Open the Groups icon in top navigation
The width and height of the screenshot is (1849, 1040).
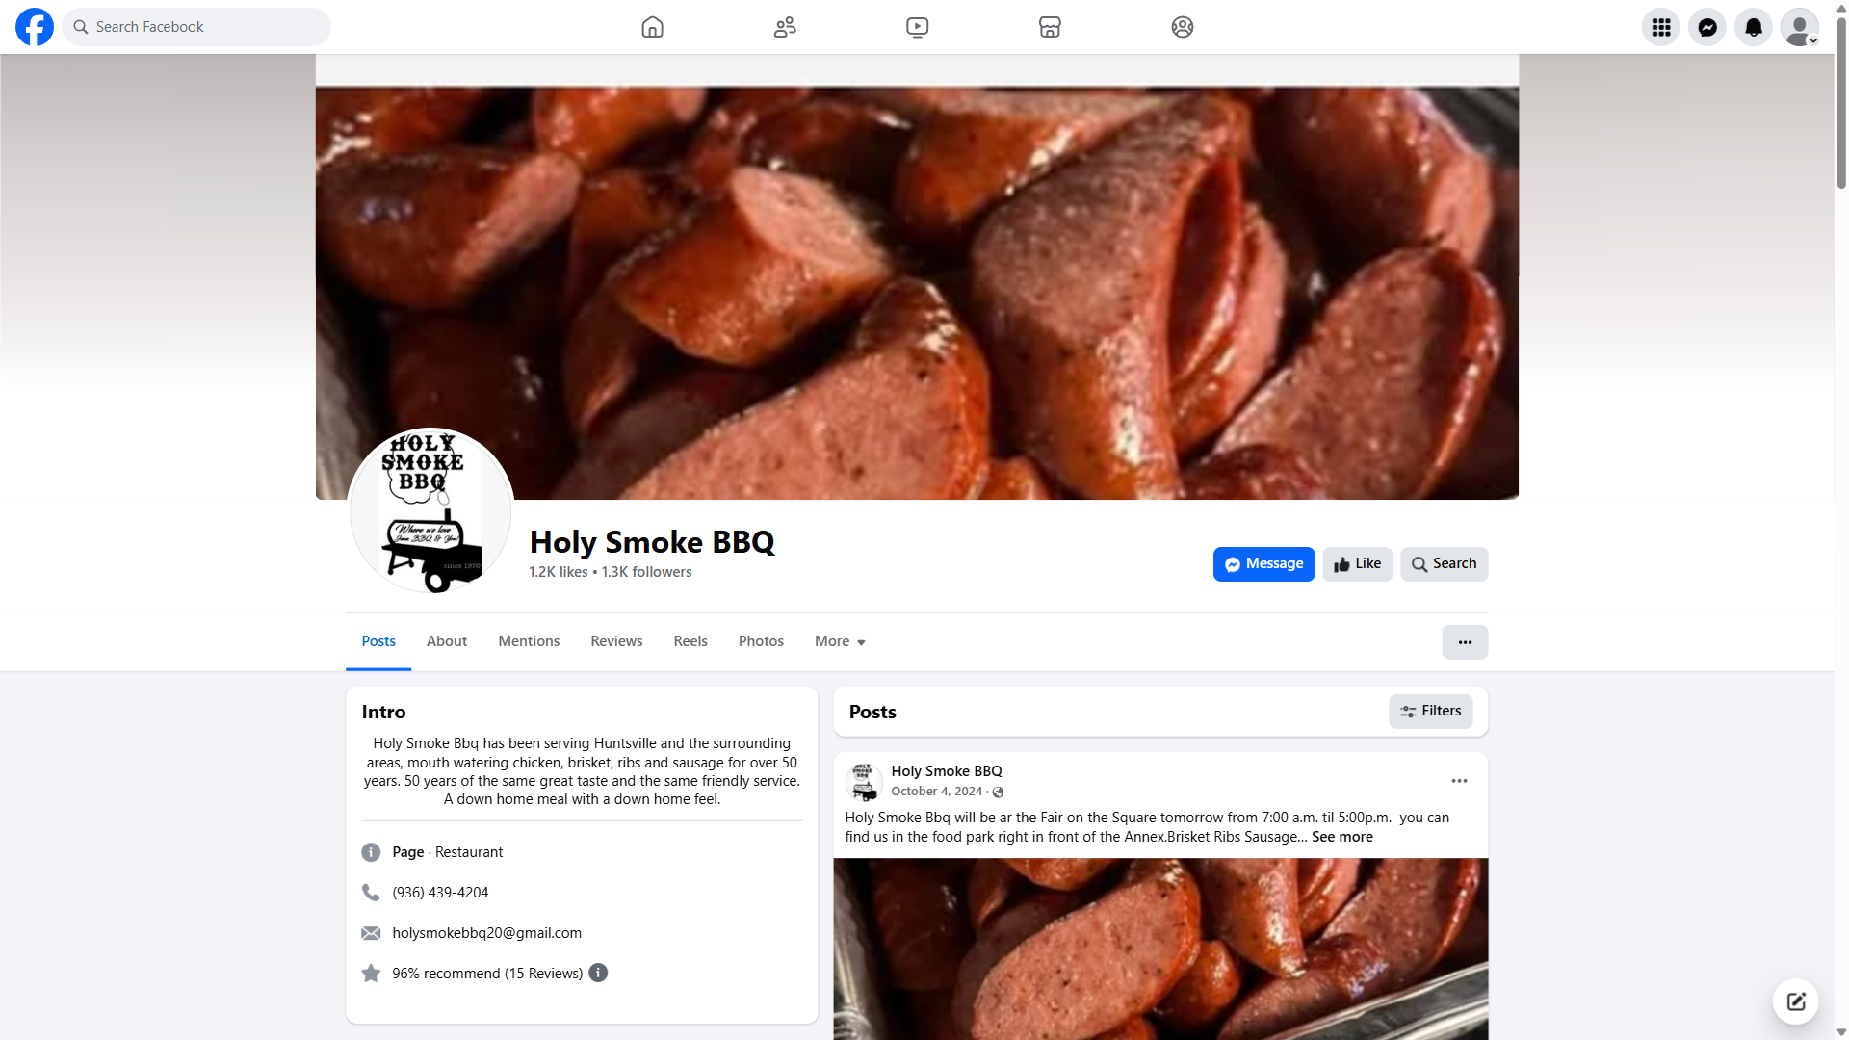tap(1182, 27)
